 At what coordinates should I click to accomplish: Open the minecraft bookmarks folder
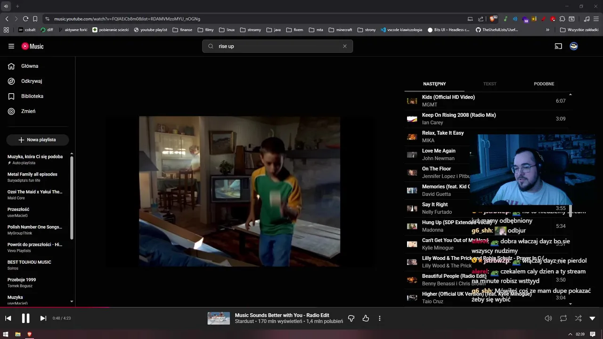(340, 30)
